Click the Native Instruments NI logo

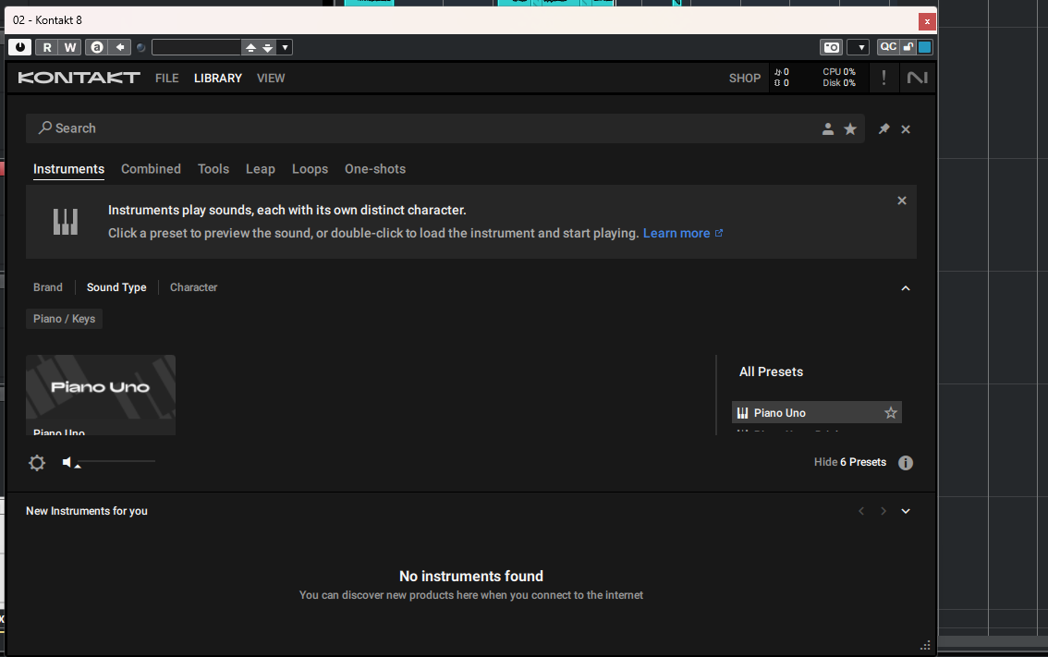[x=917, y=78]
